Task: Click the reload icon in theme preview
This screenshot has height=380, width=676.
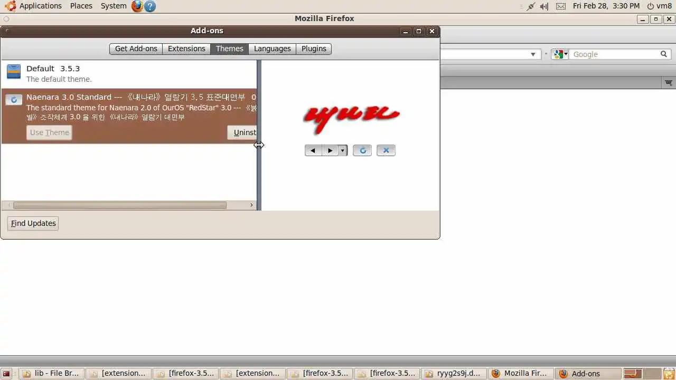Action: click(362, 150)
